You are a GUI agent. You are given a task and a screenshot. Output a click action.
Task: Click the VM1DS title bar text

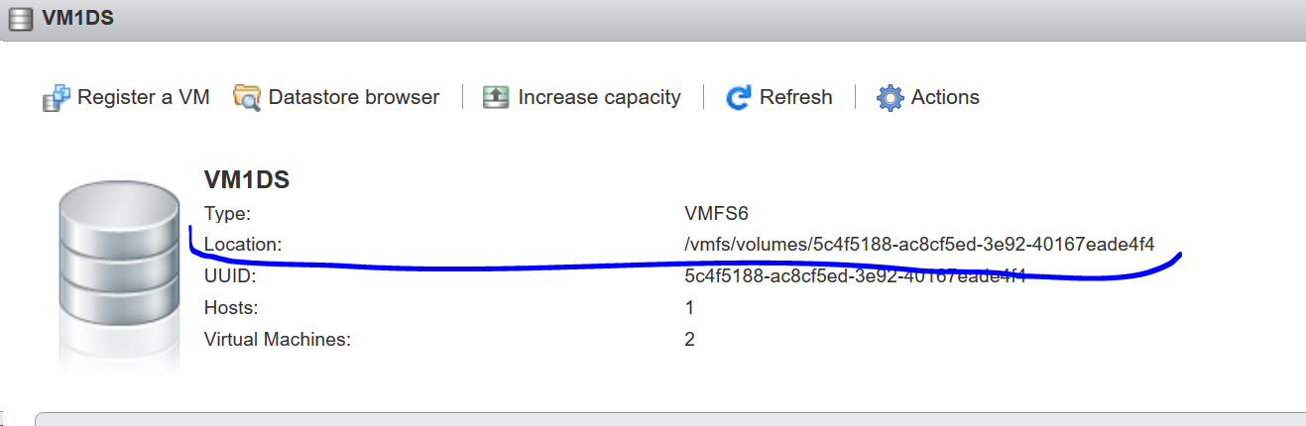pos(76,19)
